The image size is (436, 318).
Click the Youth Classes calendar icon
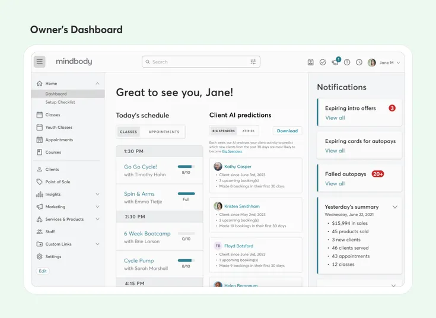tap(40, 128)
